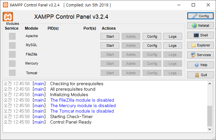Click the FileZilla Config button

[x=152, y=55]
